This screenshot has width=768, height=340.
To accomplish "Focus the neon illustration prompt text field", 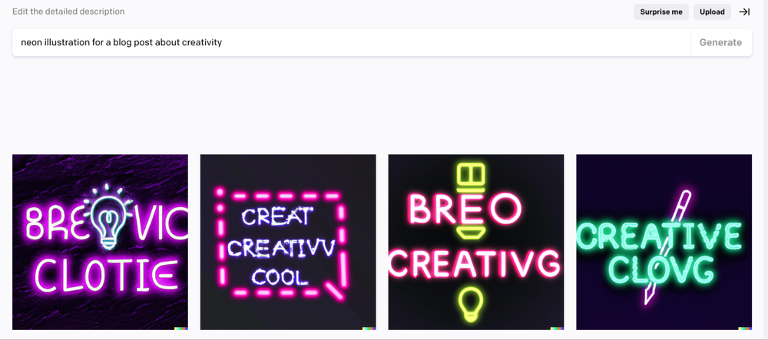I will [x=351, y=42].
